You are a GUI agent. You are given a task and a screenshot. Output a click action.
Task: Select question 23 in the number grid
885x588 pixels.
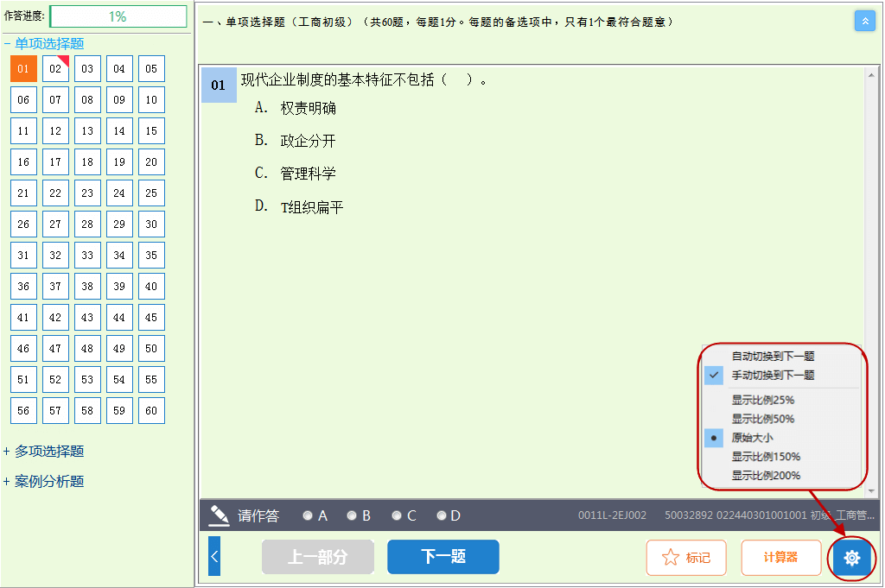coord(87,193)
